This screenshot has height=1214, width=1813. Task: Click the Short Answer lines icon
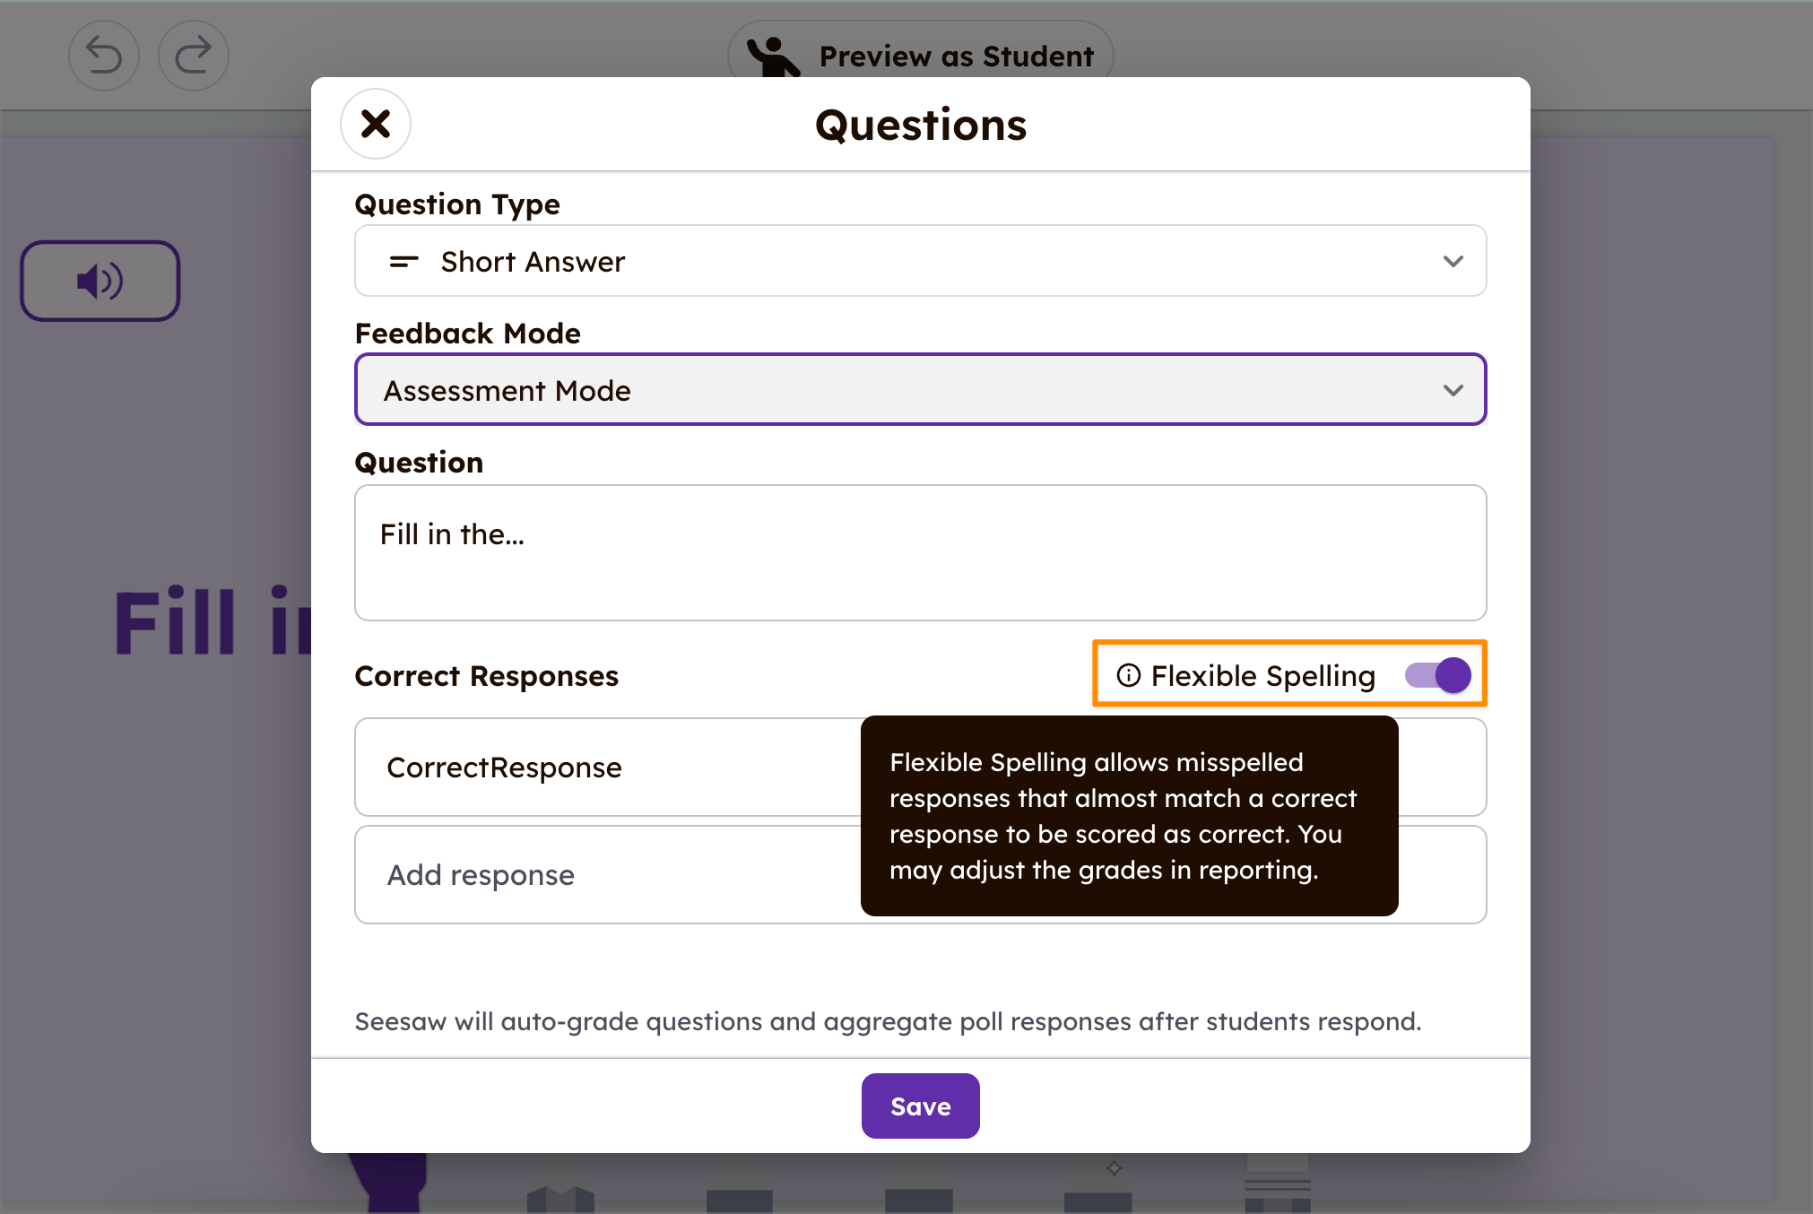[403, 261]
